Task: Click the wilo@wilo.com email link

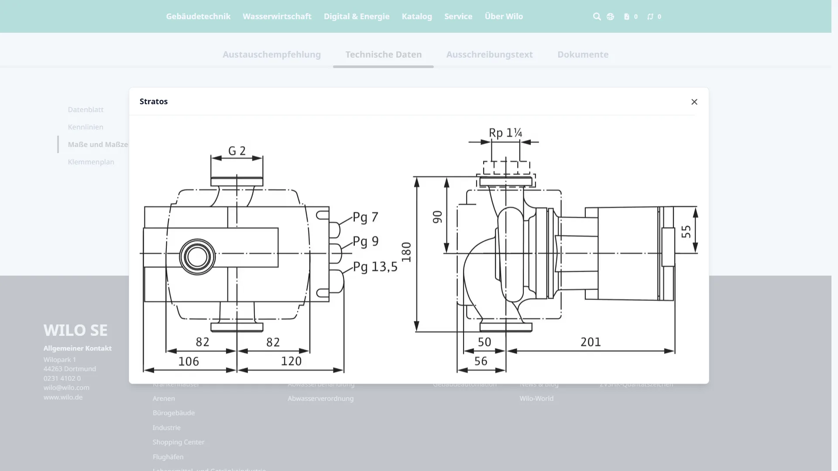Action: [66, 387]
